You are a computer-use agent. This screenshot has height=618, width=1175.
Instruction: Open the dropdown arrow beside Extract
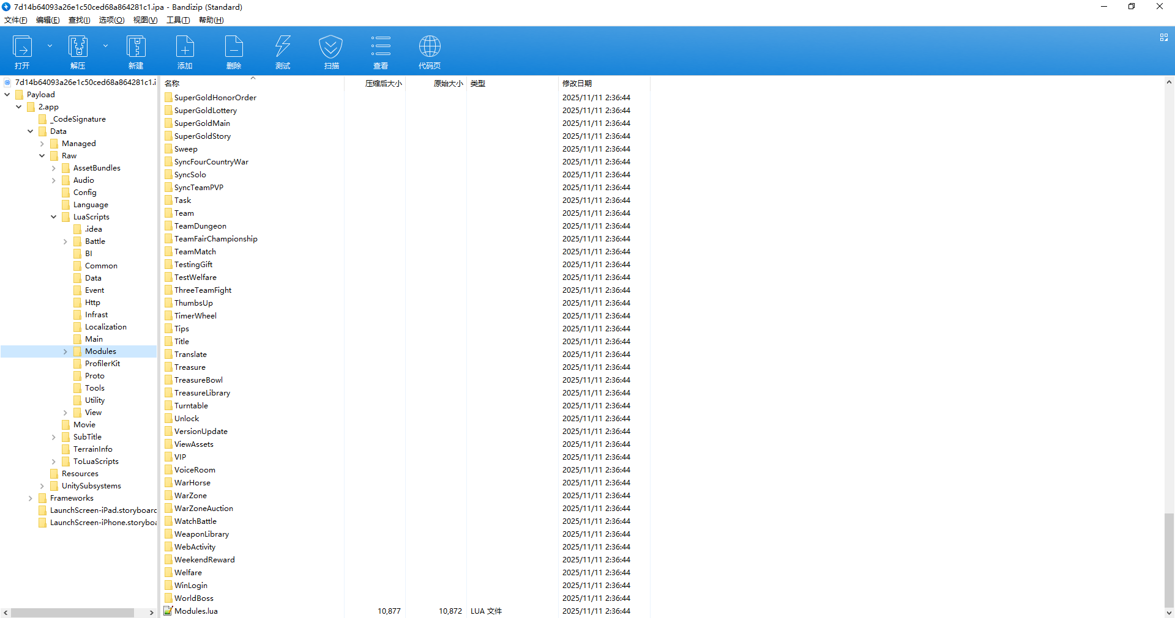(105, 46)
